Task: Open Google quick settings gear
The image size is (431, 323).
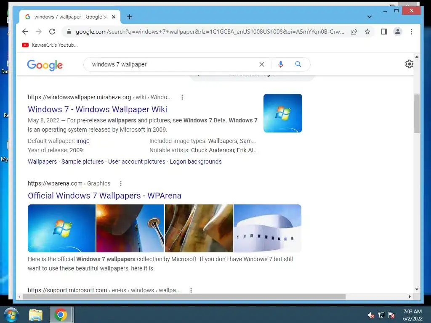Action: pyautogui.click(x=409, y=64)
